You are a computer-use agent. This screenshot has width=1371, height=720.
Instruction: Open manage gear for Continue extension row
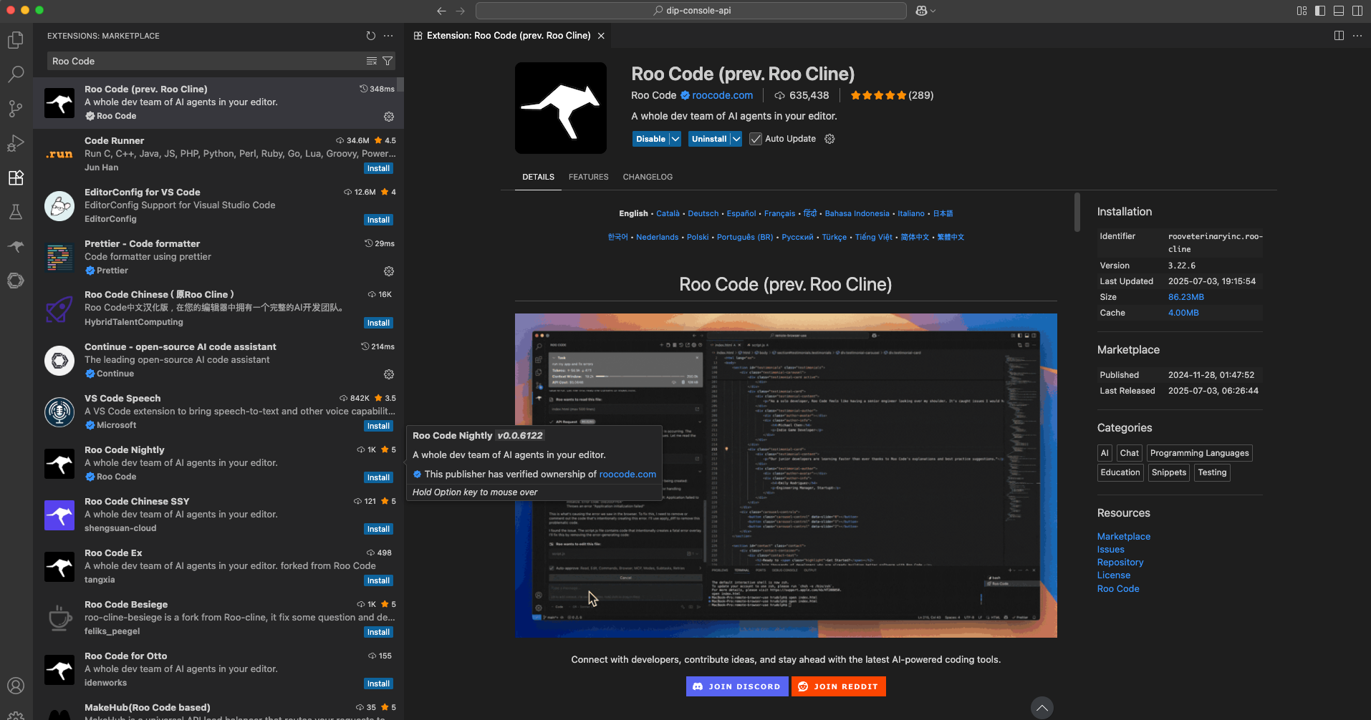click(389, 374)
